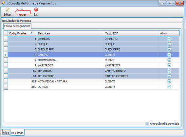
Task: Click the Filtrar magnifier icon
Action: coord(22,9)
